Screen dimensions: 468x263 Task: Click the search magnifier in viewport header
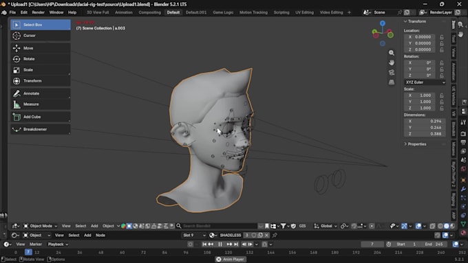click(x=179, y=226)
